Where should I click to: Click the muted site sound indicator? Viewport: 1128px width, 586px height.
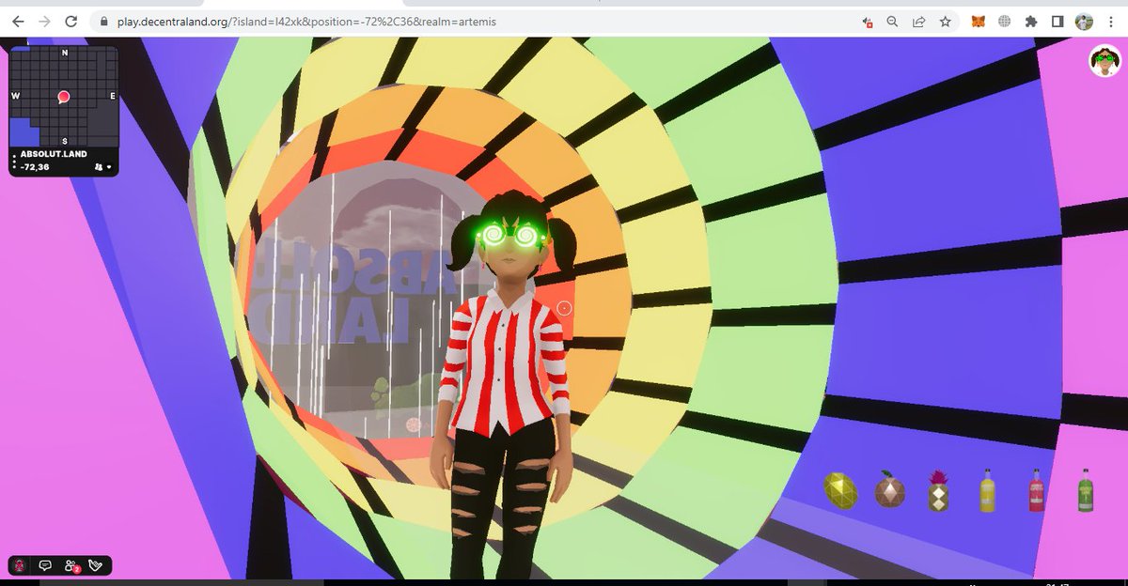tap(866, 21)
